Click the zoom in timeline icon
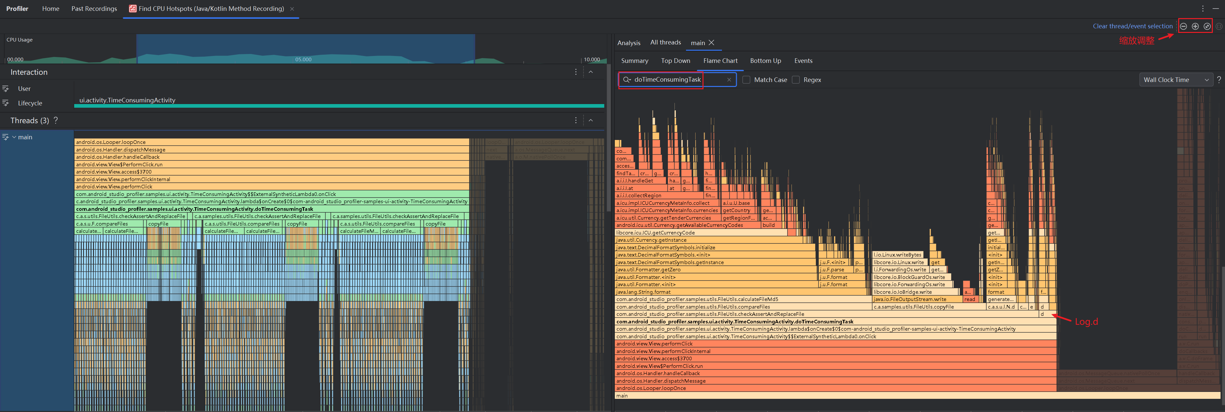This screenshot has height=412, width=1225. tap(1195, 26)
